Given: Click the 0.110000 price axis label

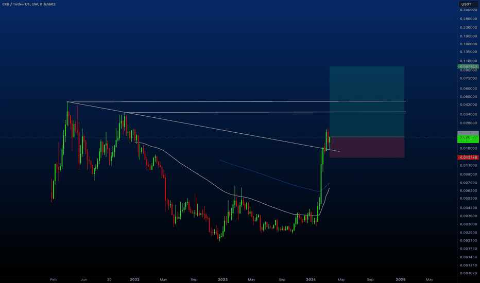Looking at the screenshot, I should tap(468, 61).
